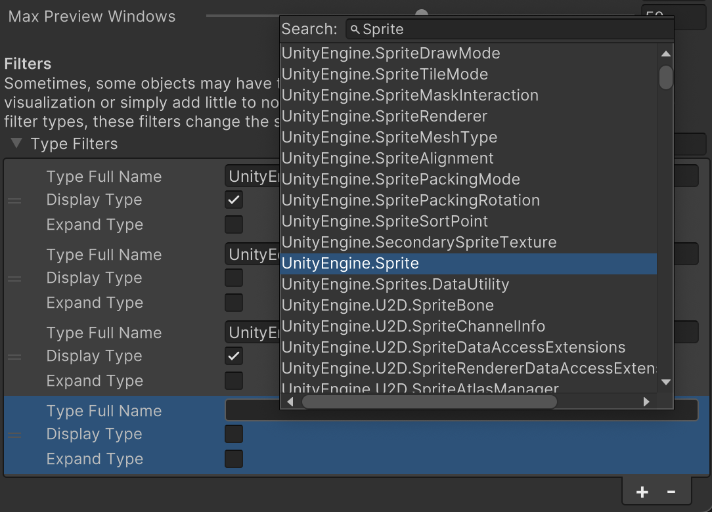Choose UnityEngine.SpriteSortPoint

click(468, 221)
